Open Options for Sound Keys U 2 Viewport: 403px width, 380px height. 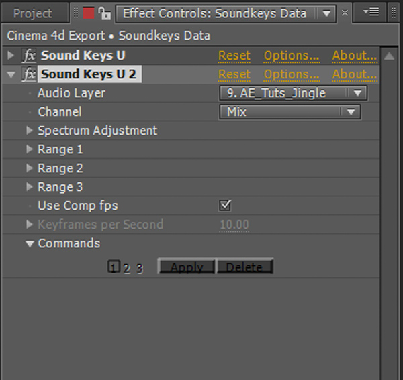click(x=292, y=74)
